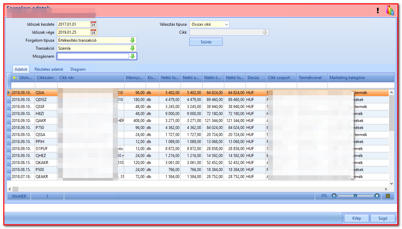Click the vertical scrollbar up arrow
The height and width of the screenshot is (229, 402).
[x=391, y=92]
